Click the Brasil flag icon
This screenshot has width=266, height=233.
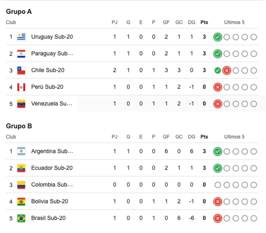tap(21, 218)
